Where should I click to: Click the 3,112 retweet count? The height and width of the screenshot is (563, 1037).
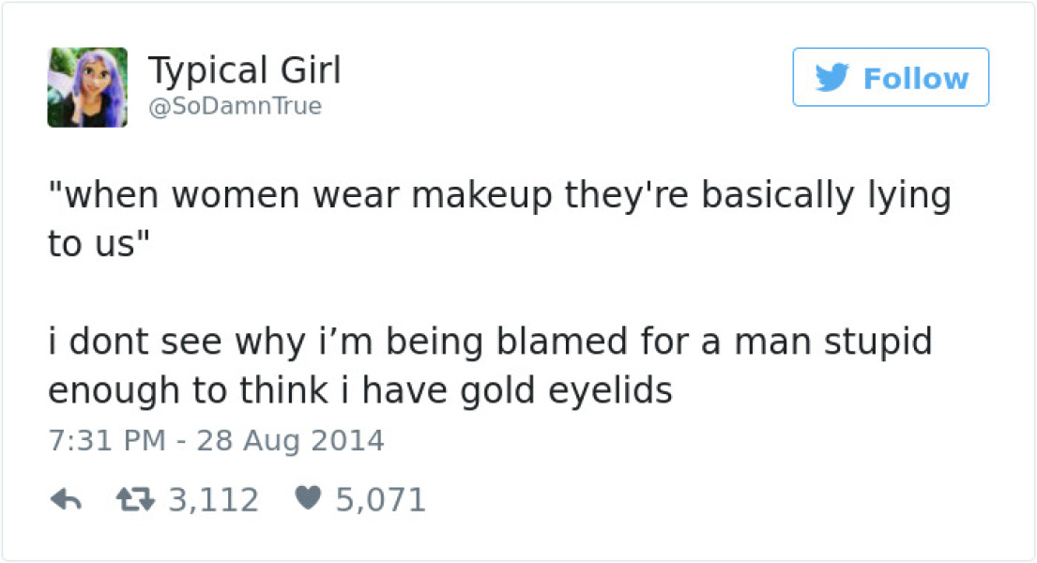213,499
